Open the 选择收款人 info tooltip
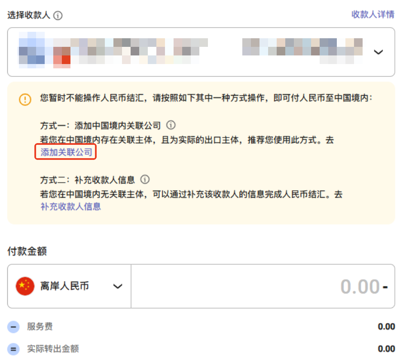Image resolution: width=406 pixels, height=358 pixels. [57, 15]
